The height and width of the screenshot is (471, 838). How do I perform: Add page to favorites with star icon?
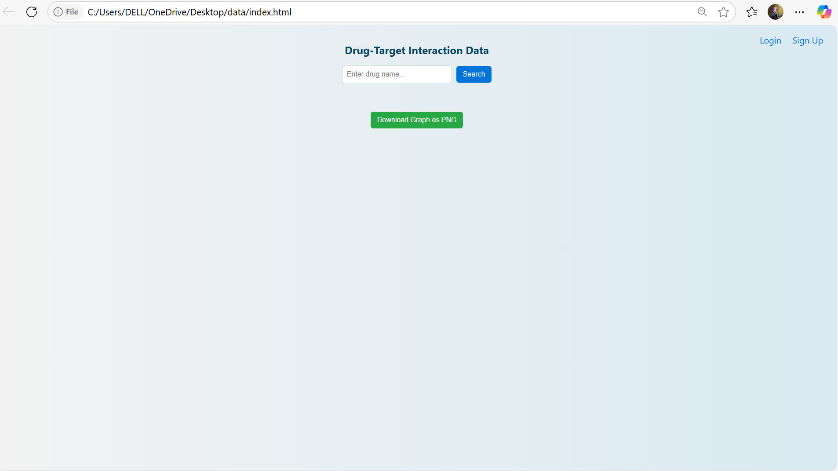coord(723,12)
